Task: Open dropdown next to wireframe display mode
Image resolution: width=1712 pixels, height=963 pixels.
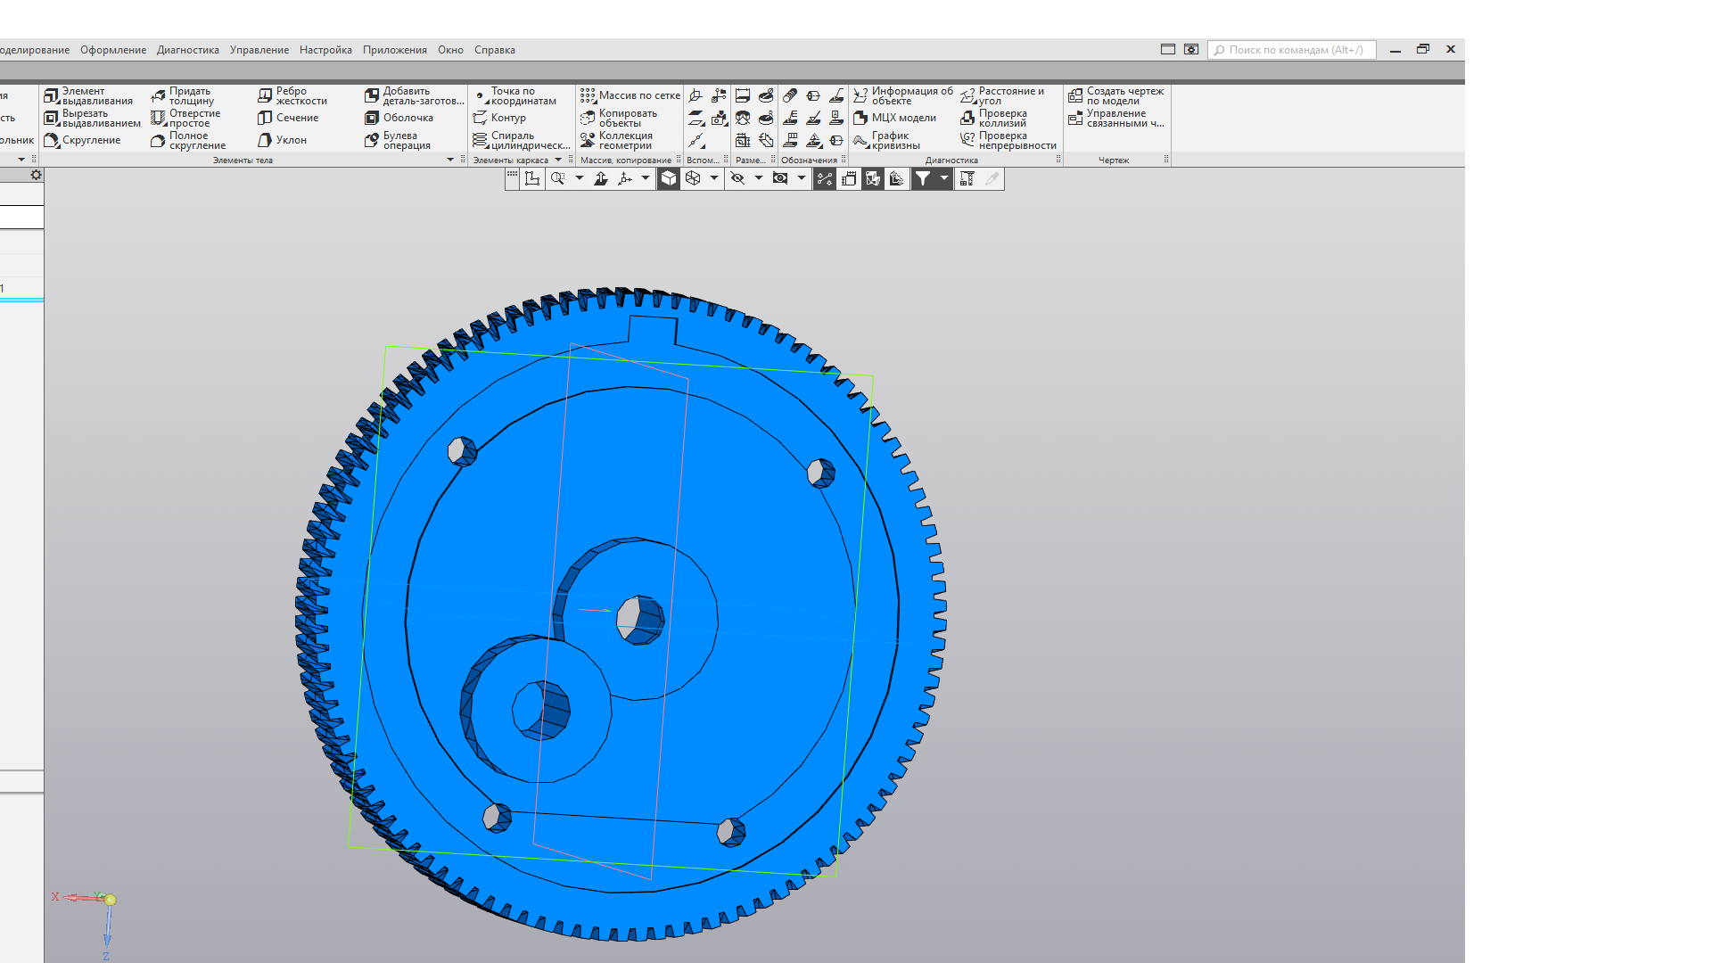Action: click(x=714, y=178)
